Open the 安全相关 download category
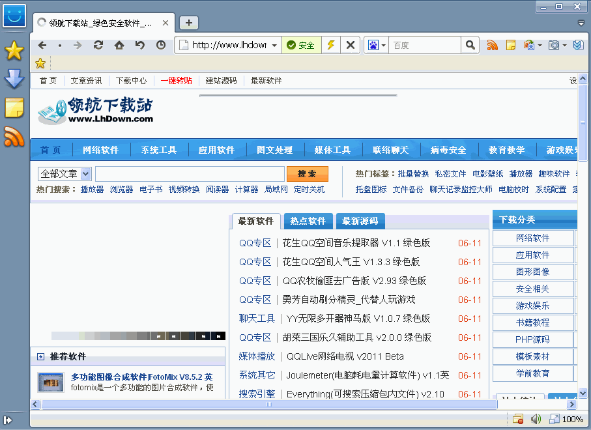 click(x=532, y=289)
